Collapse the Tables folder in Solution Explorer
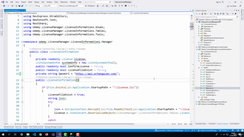This screenshot has width=244, height=137. 199,68
